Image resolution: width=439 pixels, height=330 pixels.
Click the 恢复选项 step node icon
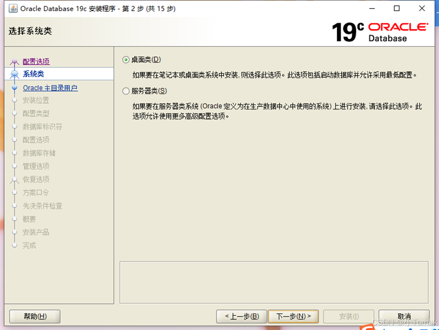coord(14,180)
